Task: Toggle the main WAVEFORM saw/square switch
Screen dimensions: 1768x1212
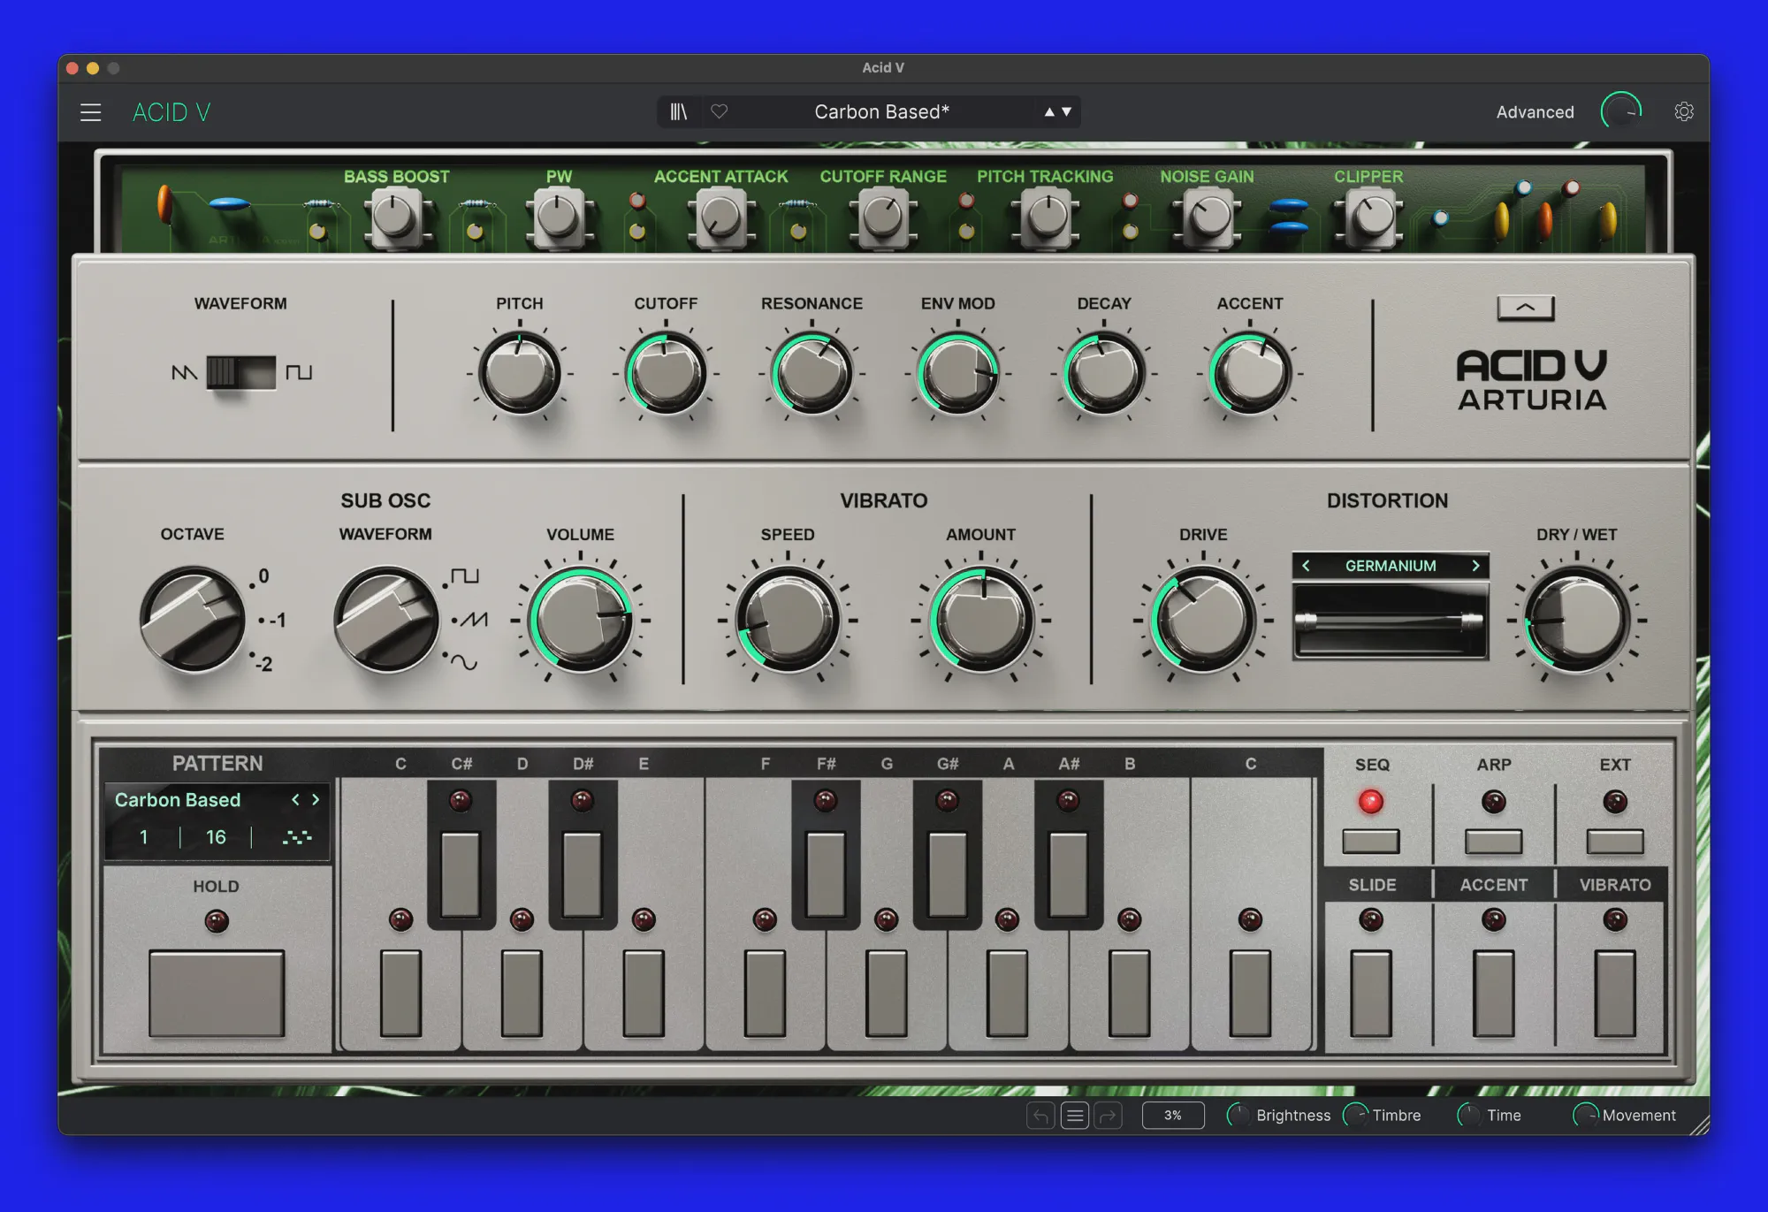Action: pos(240,372)
